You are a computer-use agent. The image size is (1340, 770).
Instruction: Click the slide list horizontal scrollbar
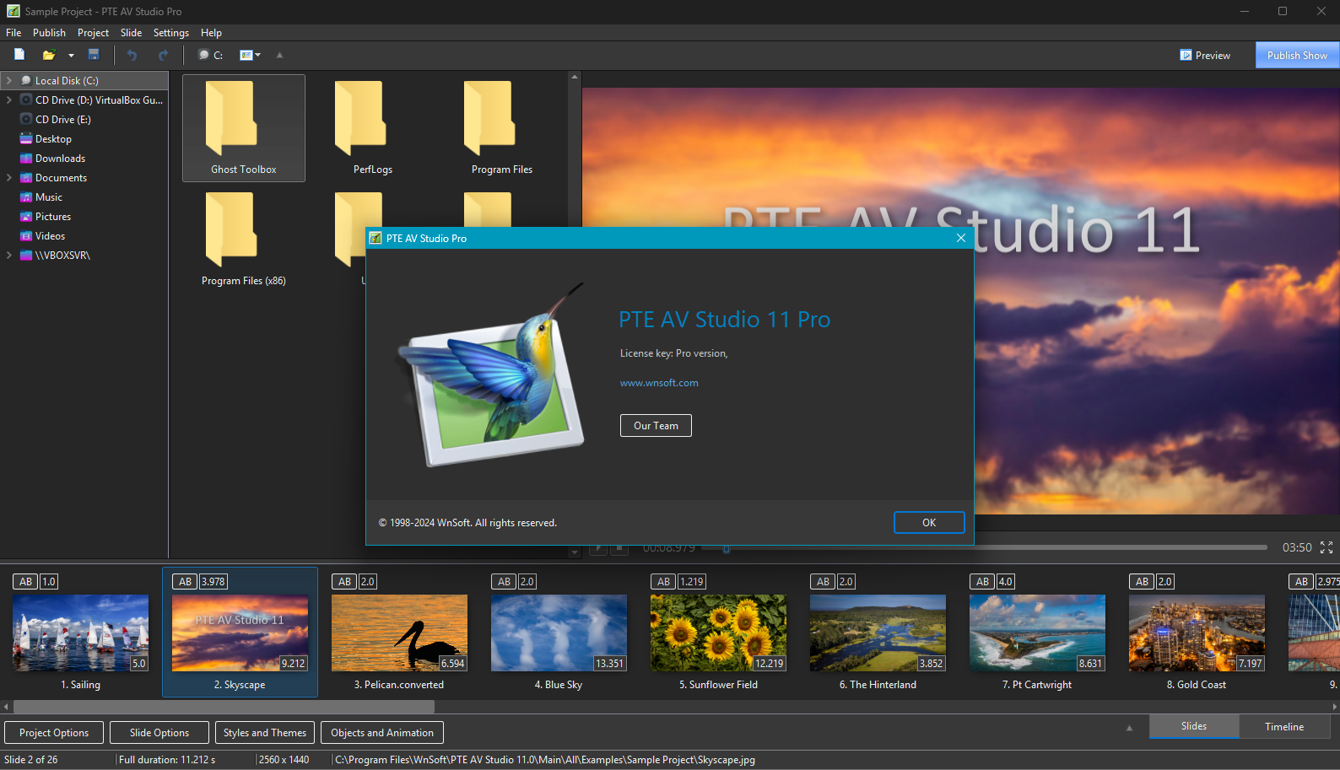224,707
